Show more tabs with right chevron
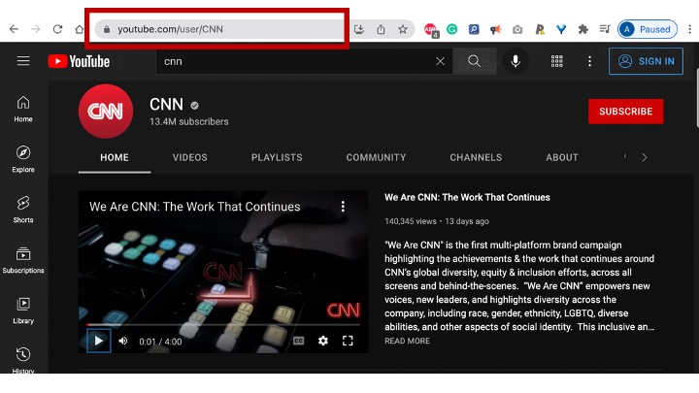Image resolution: width=699 pixels, height=393 pixels. 645,158
